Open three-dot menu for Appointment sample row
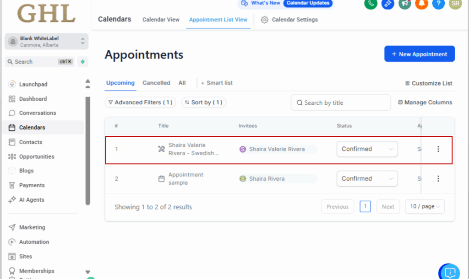 coord(438,179)
